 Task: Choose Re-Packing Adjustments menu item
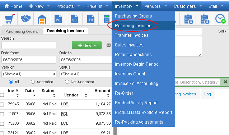(x=144, y=122)
